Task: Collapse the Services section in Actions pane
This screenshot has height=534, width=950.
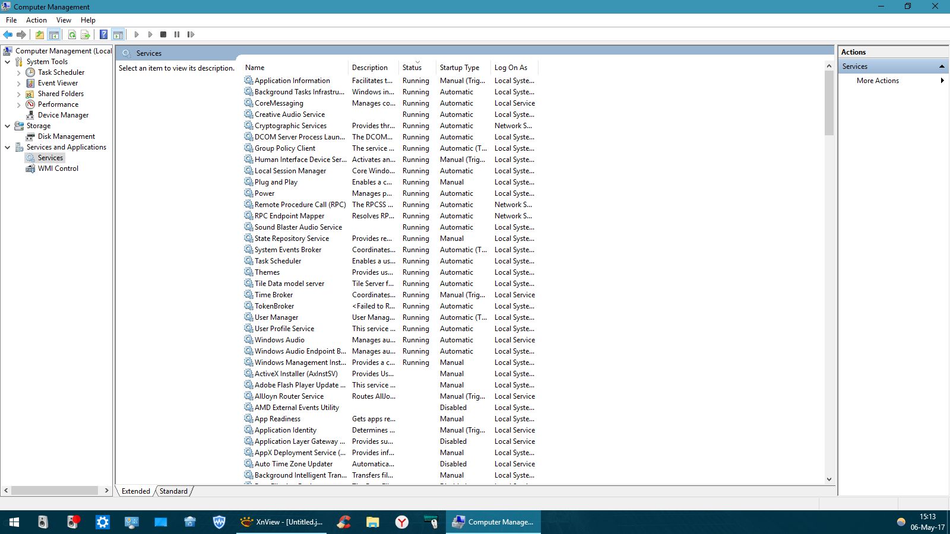Action: [x=942, y=66]
